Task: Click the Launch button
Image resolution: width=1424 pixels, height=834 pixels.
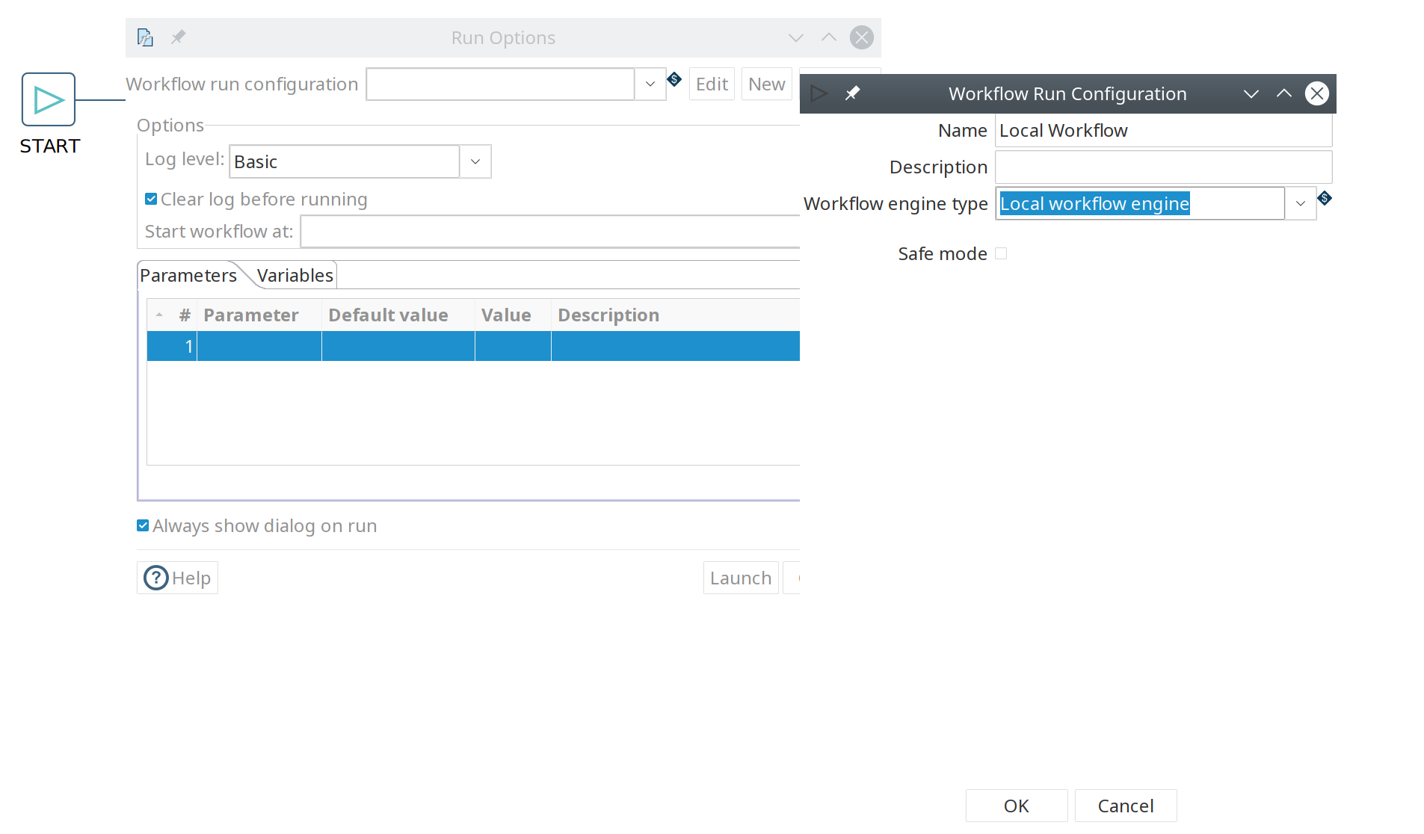Action: (x=740, y=577)
